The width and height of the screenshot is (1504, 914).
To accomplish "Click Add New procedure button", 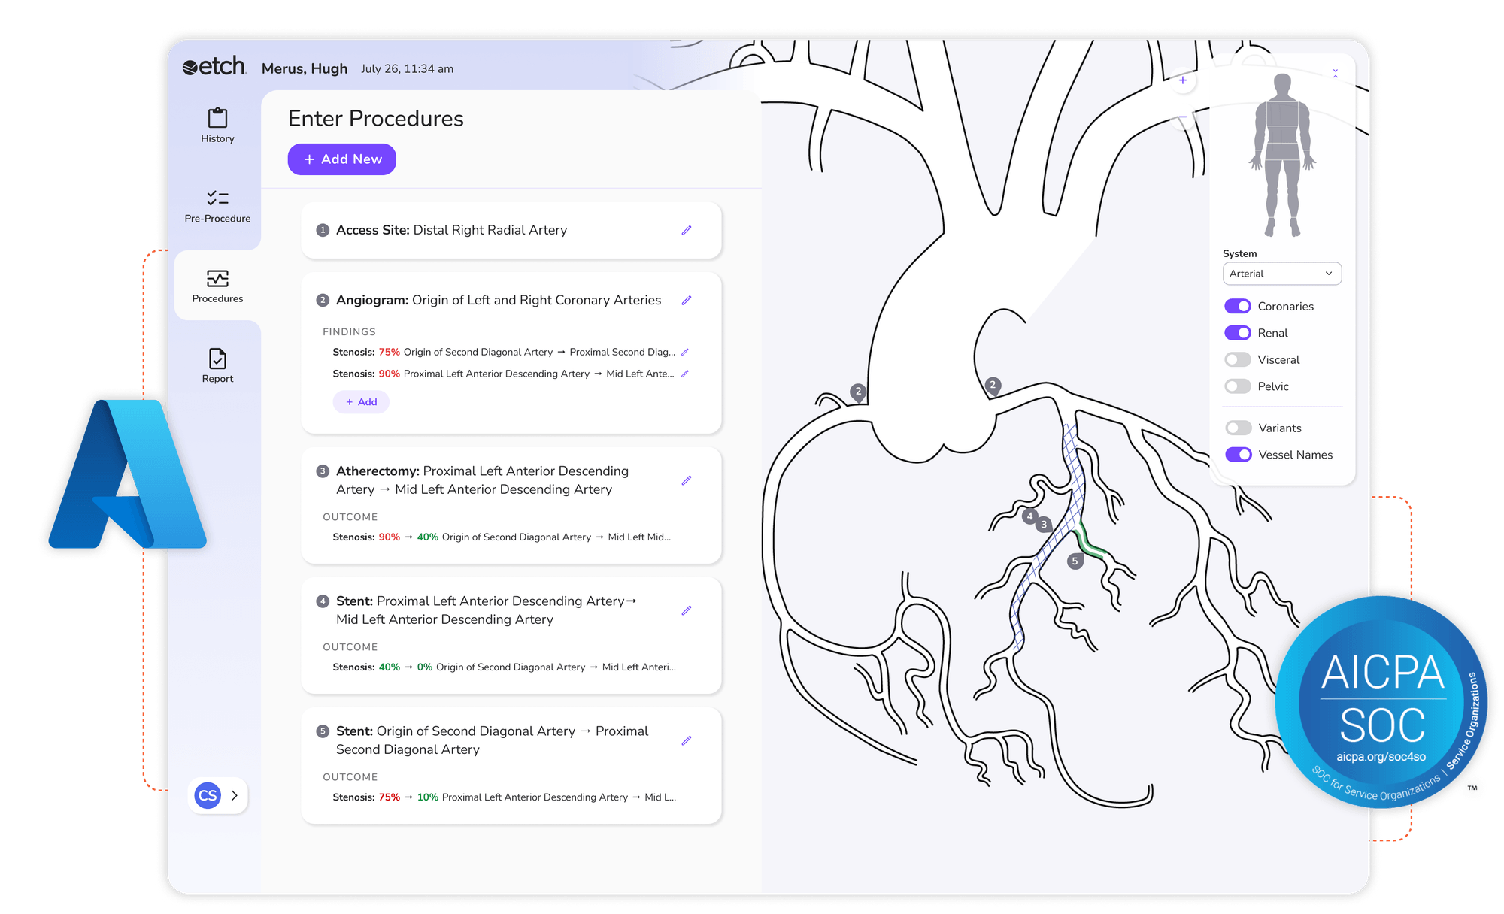I will pos(342,159).
